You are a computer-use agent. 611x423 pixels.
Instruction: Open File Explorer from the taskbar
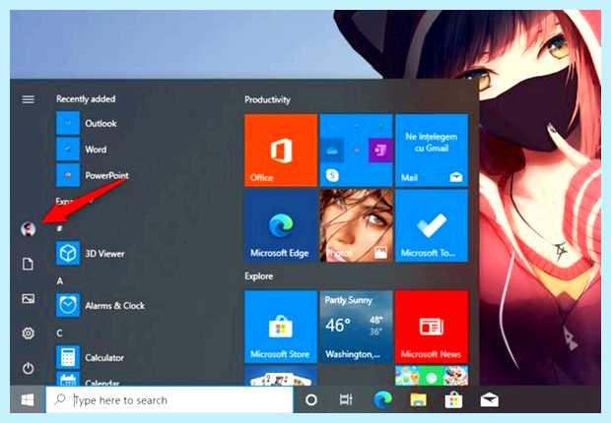[418, 399]
